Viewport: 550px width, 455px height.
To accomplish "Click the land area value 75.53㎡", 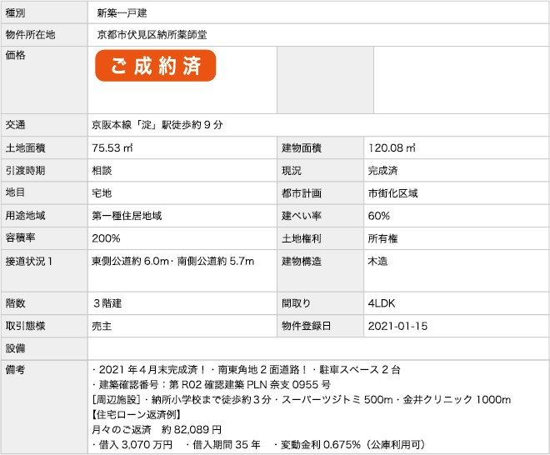I will point(112,147).
